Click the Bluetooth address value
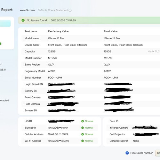 pos(58,128)
